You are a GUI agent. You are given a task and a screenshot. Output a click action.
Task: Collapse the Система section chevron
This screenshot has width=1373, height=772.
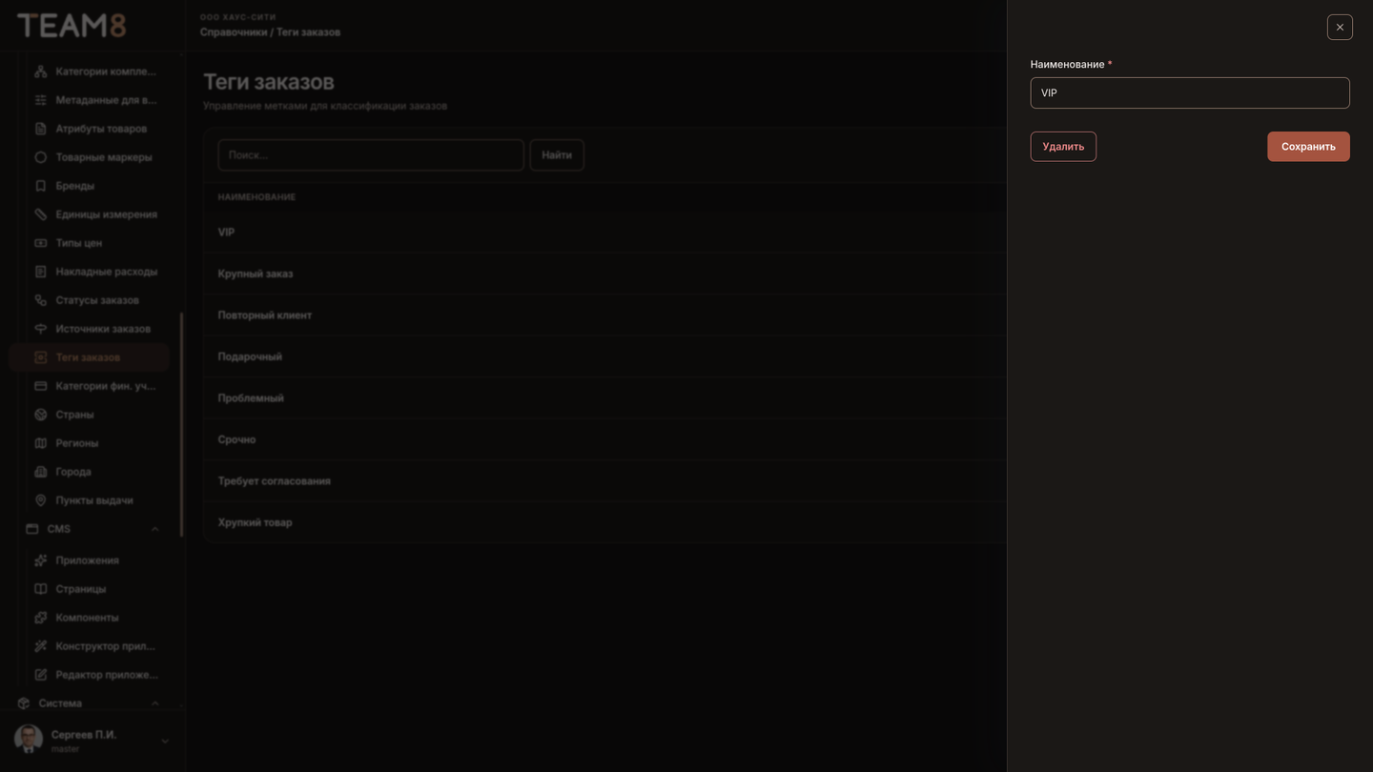(154, 703)
